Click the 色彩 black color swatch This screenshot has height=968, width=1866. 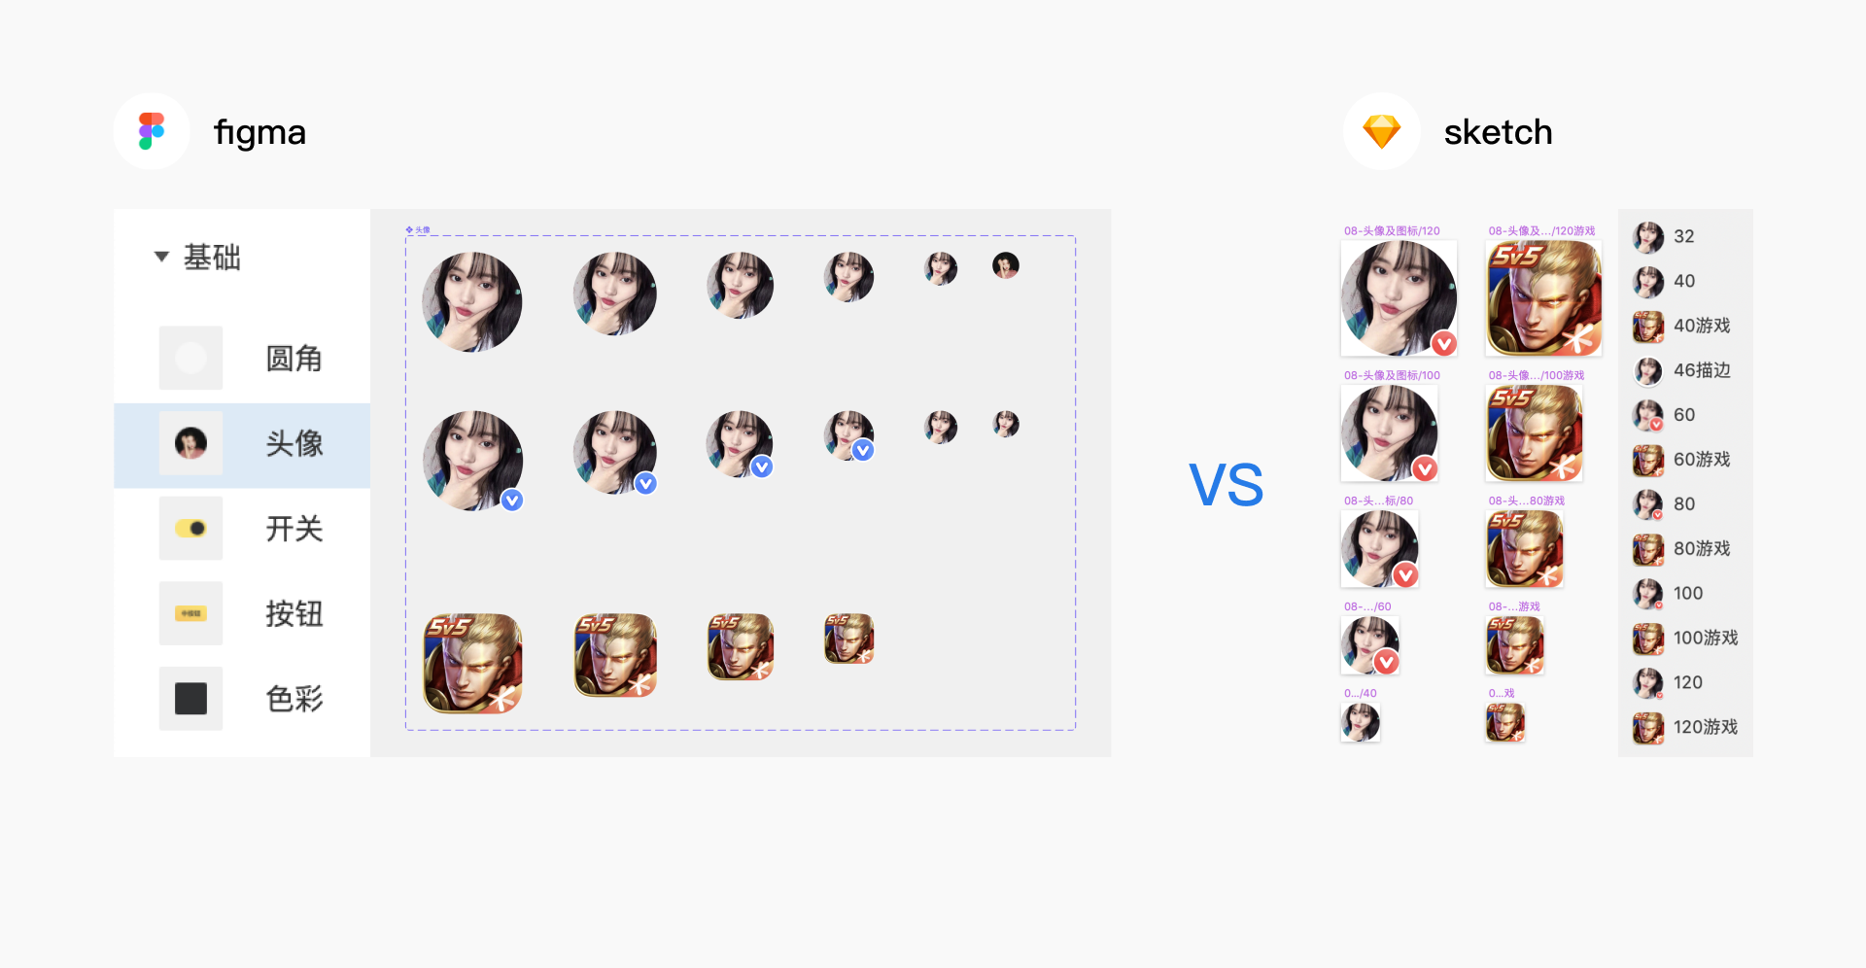[x=190, y=698]
